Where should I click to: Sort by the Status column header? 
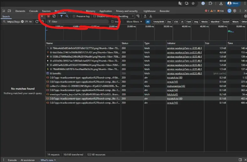[x=132, y=43]
